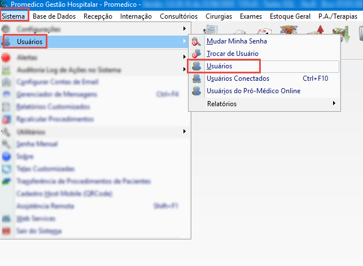Open the Estoque Geral menu
The height and width of the screenshot is (266, 363).
(x=290, y=16)
